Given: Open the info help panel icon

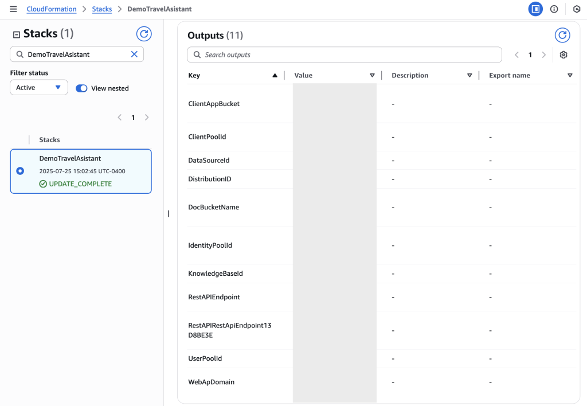Looking at the screenshot, I should click(554, 9).
